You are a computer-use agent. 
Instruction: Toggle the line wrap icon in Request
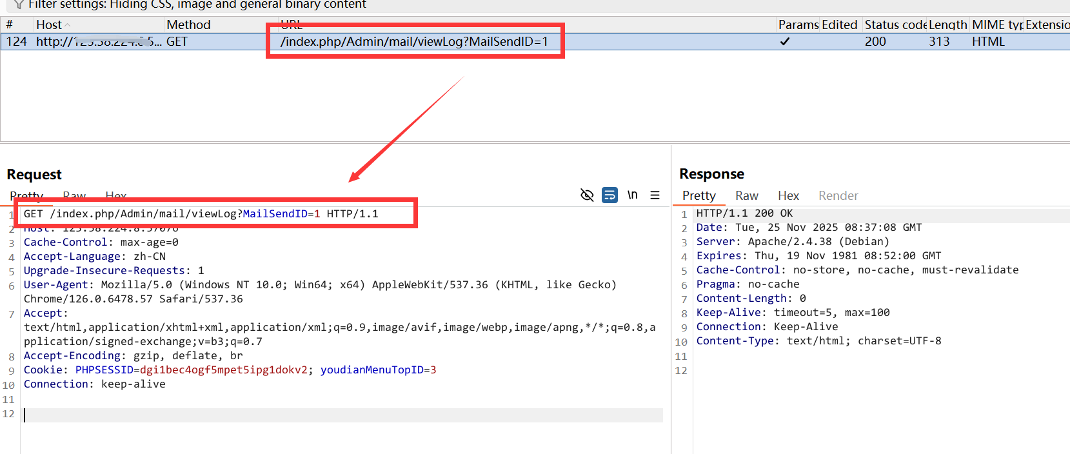[x=609, y=195]
